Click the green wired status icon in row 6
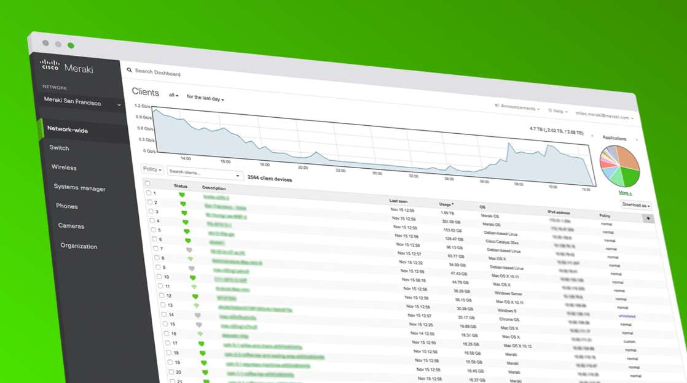Viewport: 687px width, 383px height. point(188,241)
